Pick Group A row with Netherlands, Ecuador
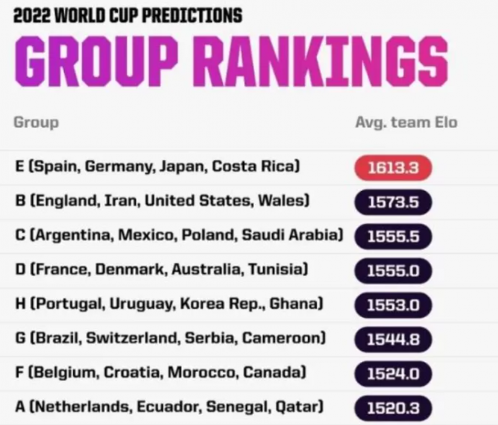Viewport: 498px width, 425px height. tap(168, 408)
